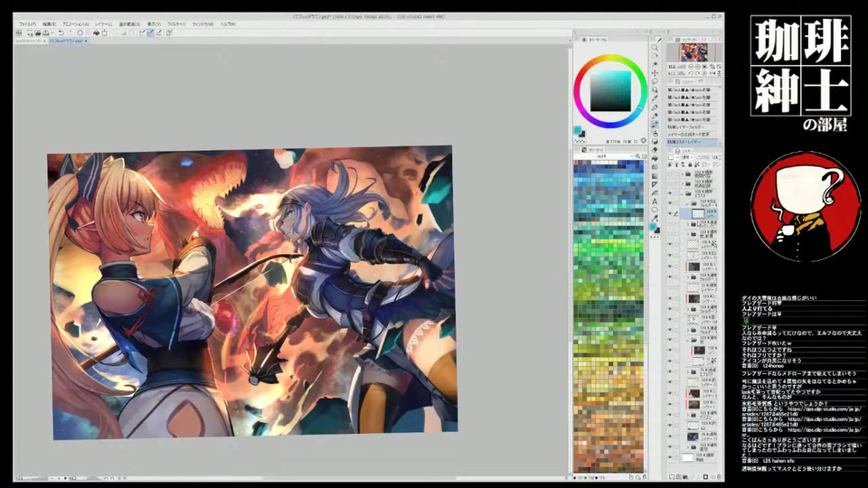Expand the エフェクト layer folder
Viewport: 868px width, 488px height.
tap(687, 371)
